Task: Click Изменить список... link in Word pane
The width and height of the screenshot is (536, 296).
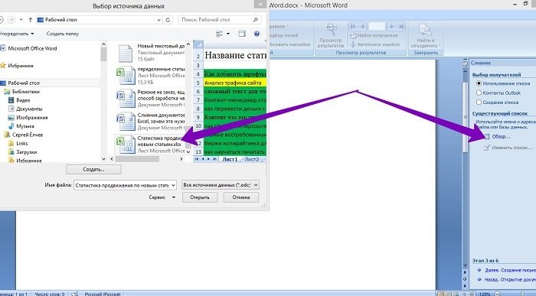Action: point(512,148)
